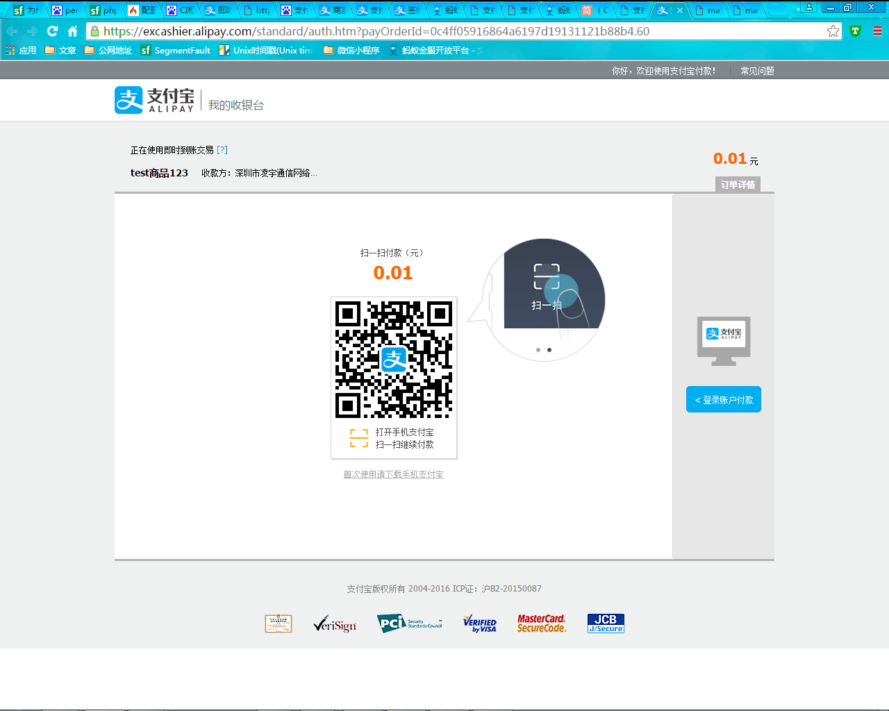
Task: Open the 蚂蚁金服开放平台 bookmark
Action: click(x=435, y=51)
